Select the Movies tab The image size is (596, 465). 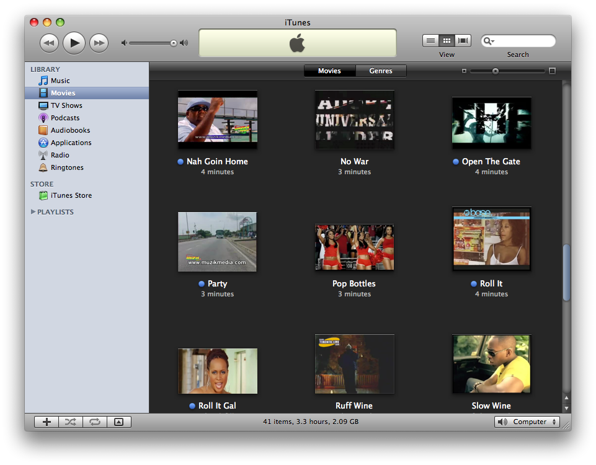click(329, 71)
